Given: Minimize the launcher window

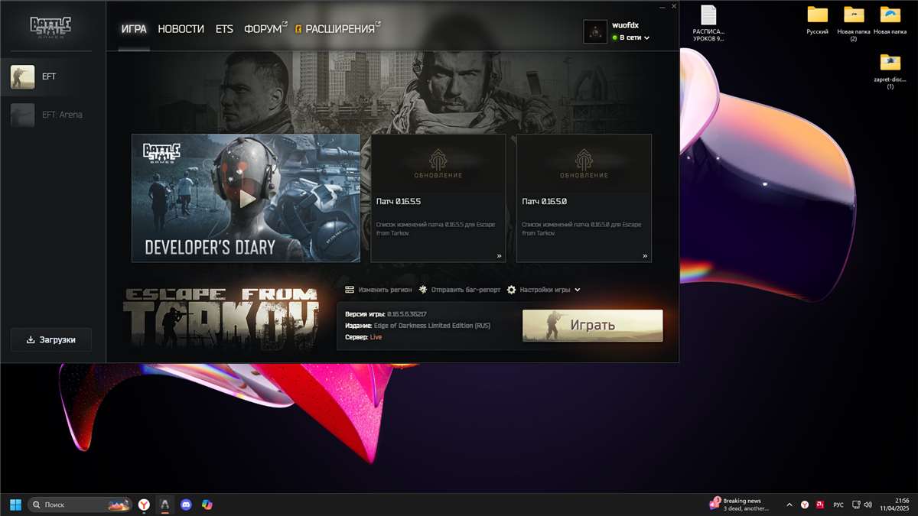Looking at the screenshot, I should [x=662, y=6].
